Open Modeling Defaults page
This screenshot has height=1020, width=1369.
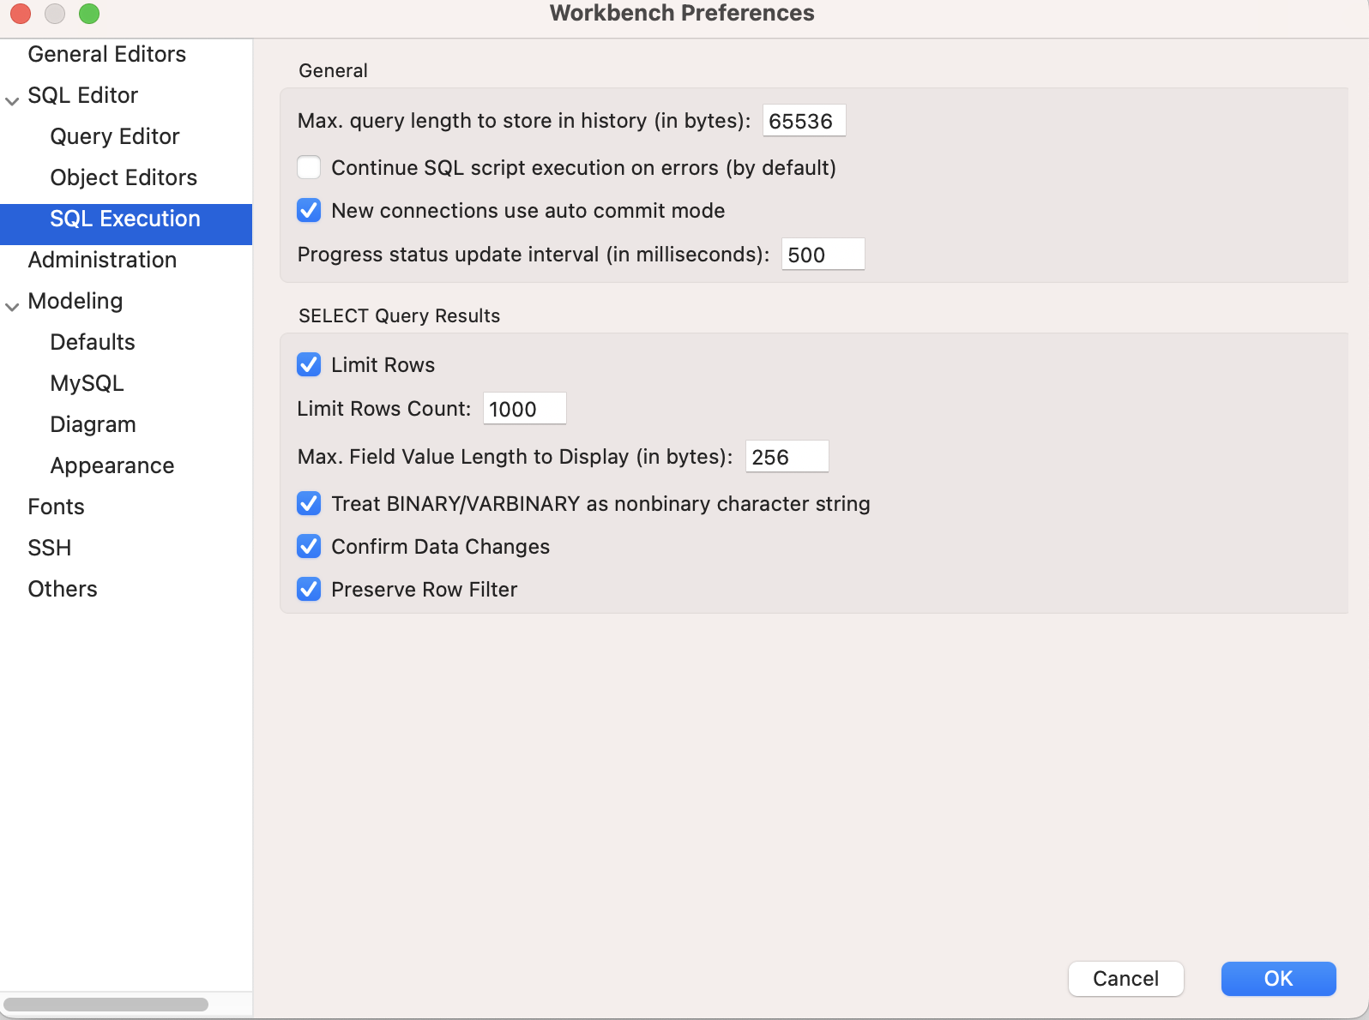tap(93, 342)
